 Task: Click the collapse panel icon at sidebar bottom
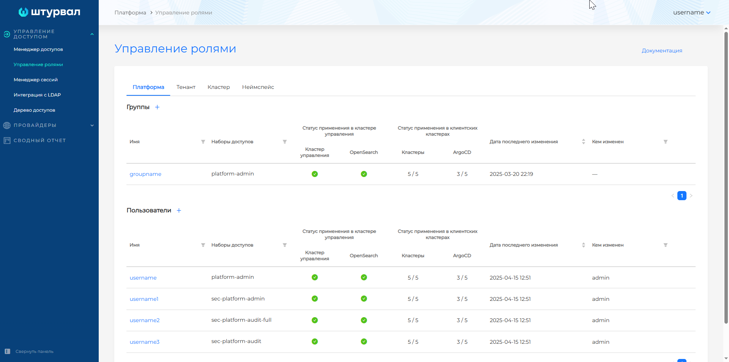coord(7,351)
